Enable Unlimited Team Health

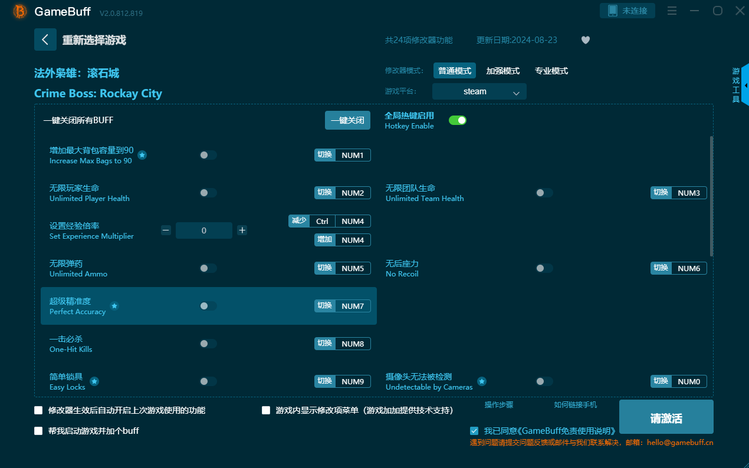click(544, 193)
